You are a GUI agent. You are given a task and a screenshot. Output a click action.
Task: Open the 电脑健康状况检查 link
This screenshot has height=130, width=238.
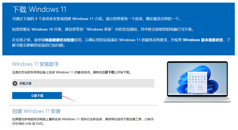[x=60, y=40]
